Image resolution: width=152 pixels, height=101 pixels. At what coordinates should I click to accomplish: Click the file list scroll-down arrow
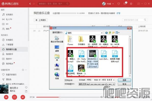click(130, 76)
